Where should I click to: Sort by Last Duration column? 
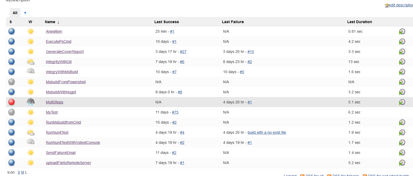point(359,22)
